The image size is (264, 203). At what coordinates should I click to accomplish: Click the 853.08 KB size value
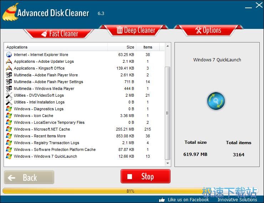125,136
